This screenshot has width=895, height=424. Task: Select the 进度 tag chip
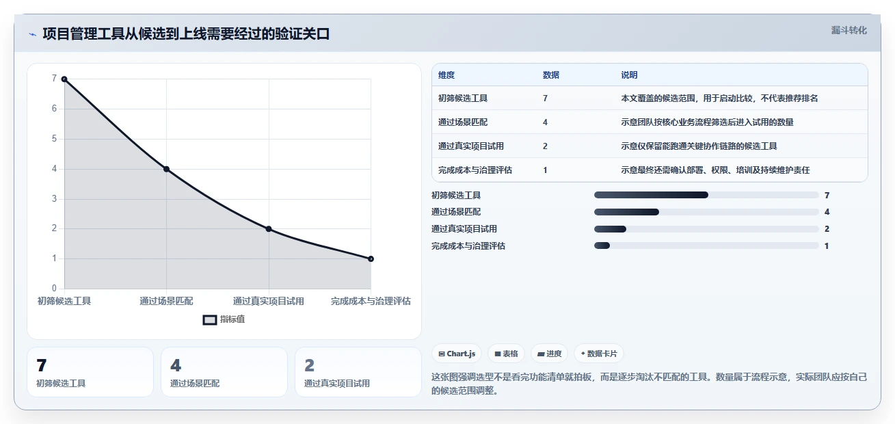click(550, 354)
